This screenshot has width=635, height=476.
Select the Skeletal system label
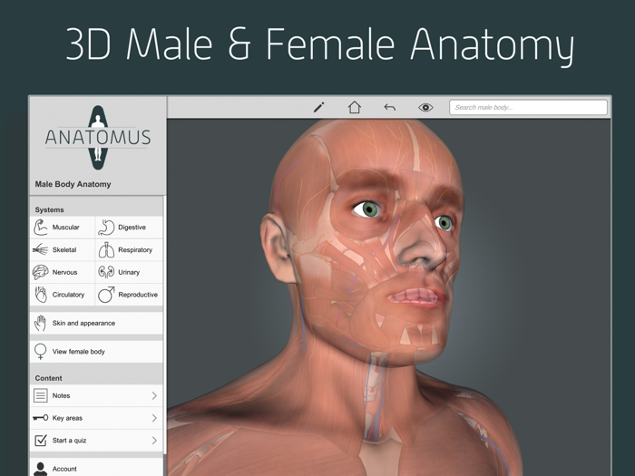(x=64, y=249)
